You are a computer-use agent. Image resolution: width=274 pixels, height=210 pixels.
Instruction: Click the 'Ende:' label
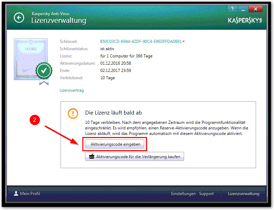(x=65, y=71)
